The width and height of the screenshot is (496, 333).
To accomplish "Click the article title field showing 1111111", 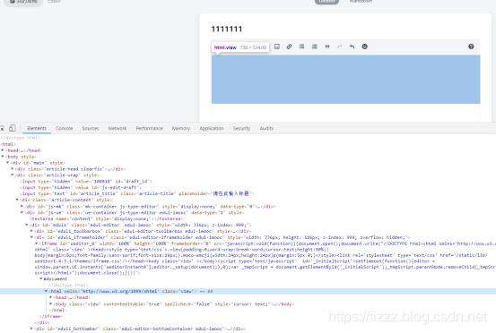I will (x=345, y=29).
